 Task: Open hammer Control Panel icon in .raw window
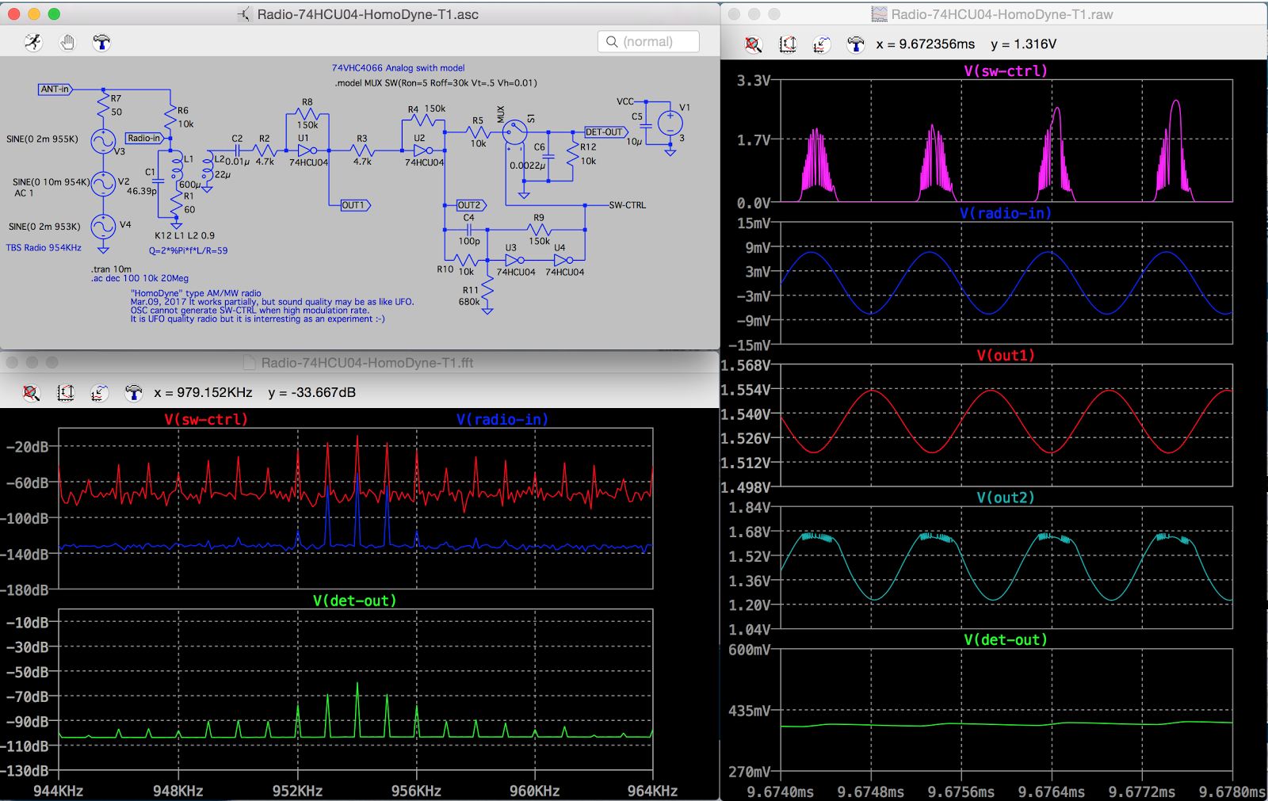(x=856, y=44)
